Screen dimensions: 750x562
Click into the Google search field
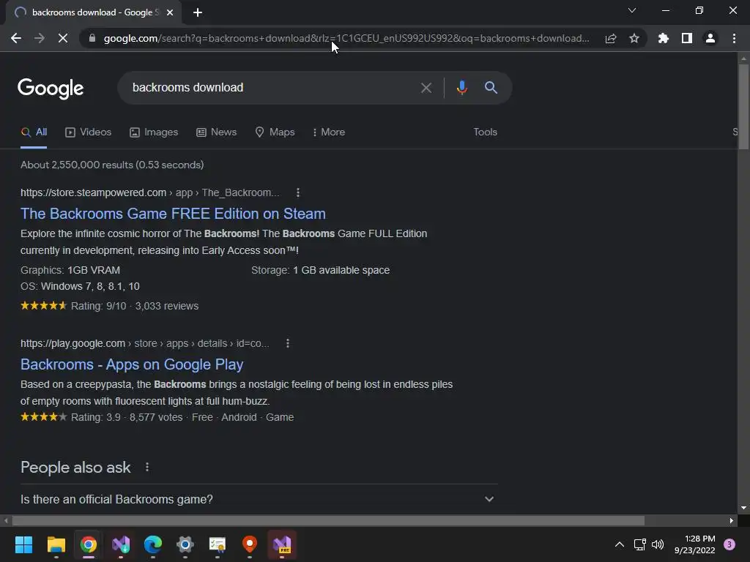click(272, 88)
